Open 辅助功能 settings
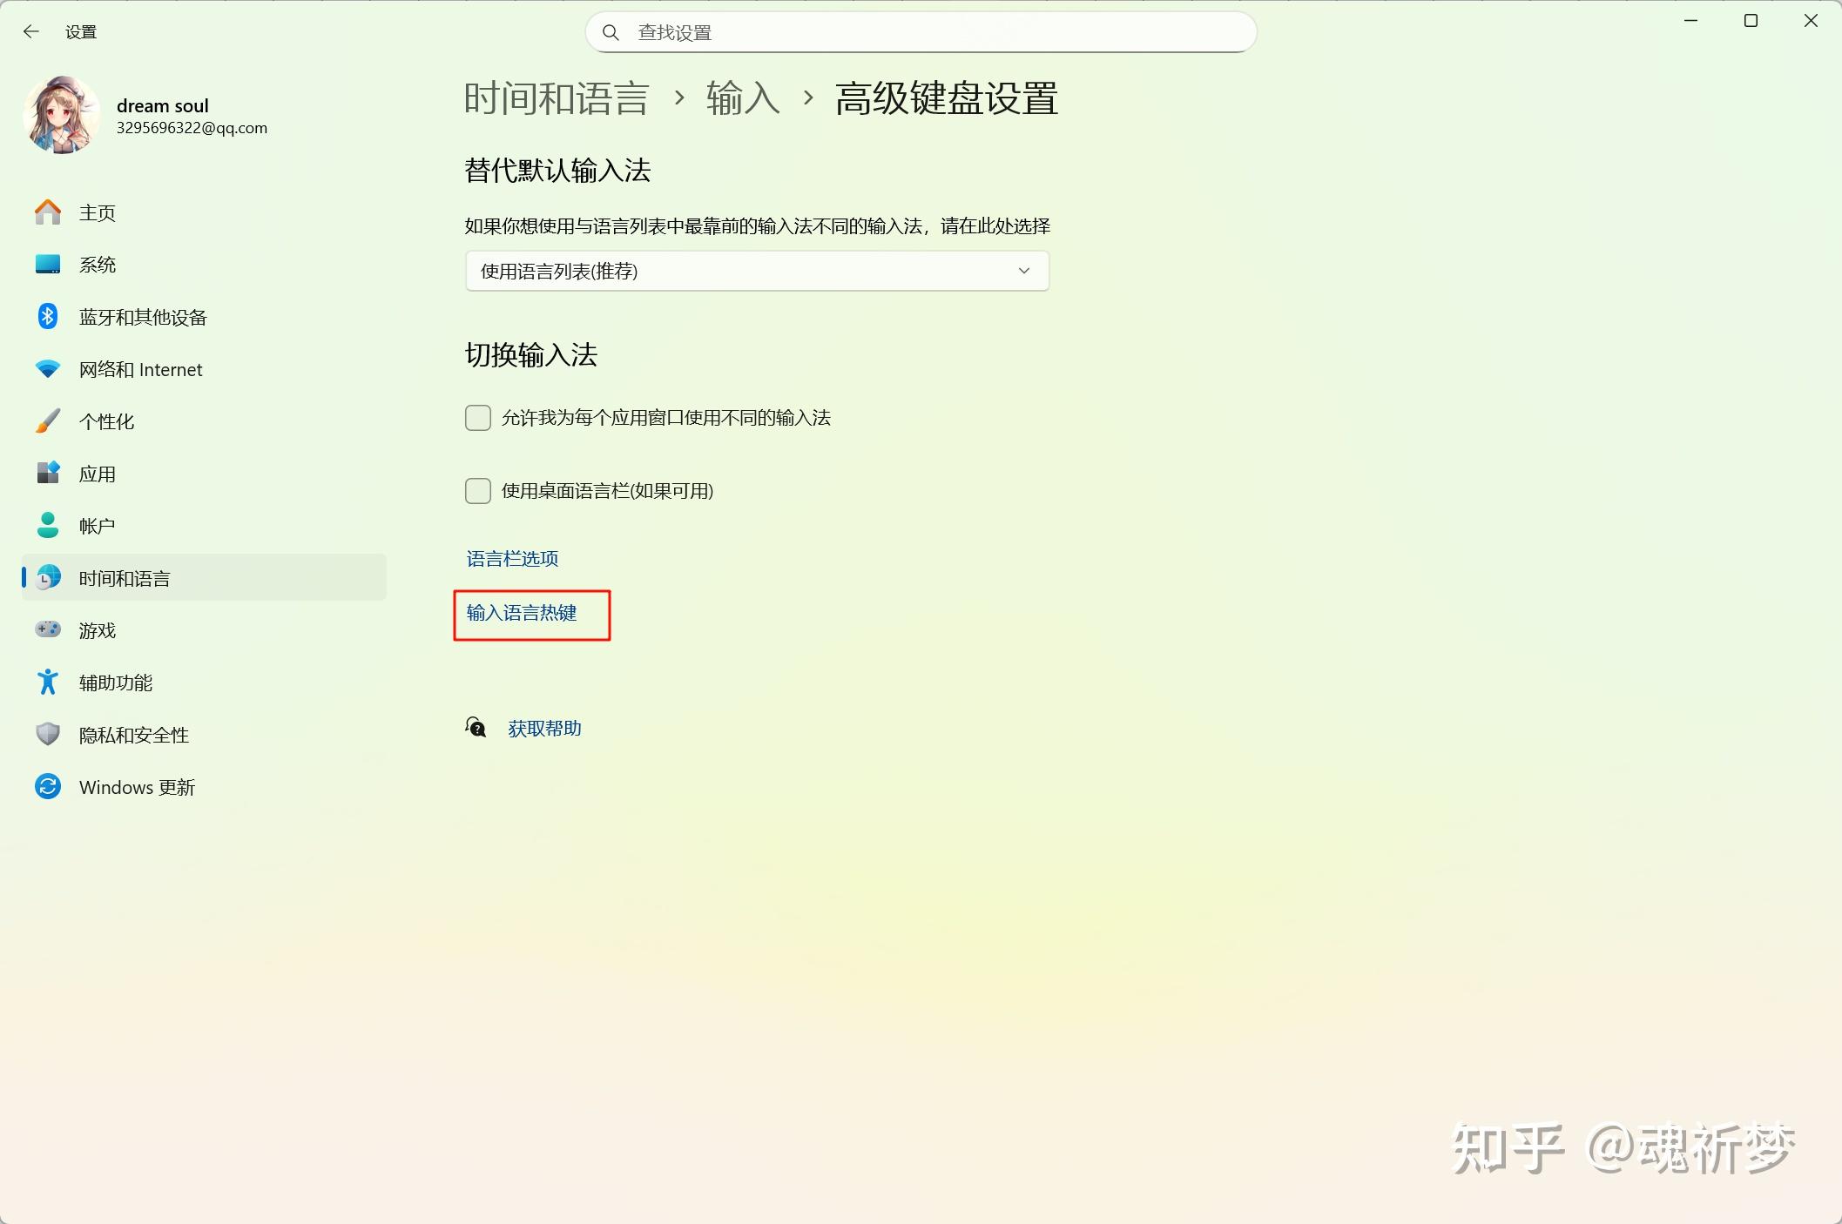This screenshot has height=1224, width=1842. pos(118,683)
